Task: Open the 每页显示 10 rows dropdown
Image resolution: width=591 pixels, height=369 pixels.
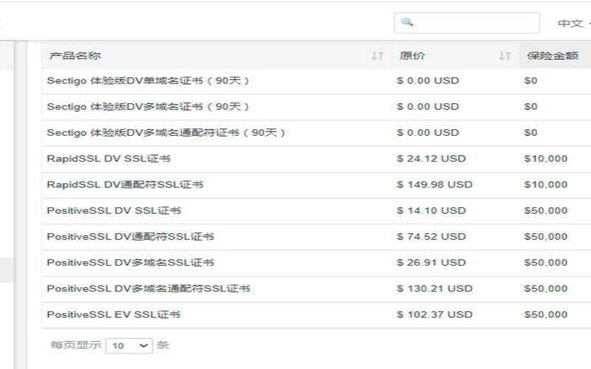Action: click(x=129, y=345)
